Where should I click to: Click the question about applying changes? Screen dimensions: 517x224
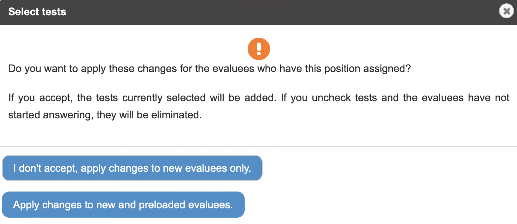point(209,69)
